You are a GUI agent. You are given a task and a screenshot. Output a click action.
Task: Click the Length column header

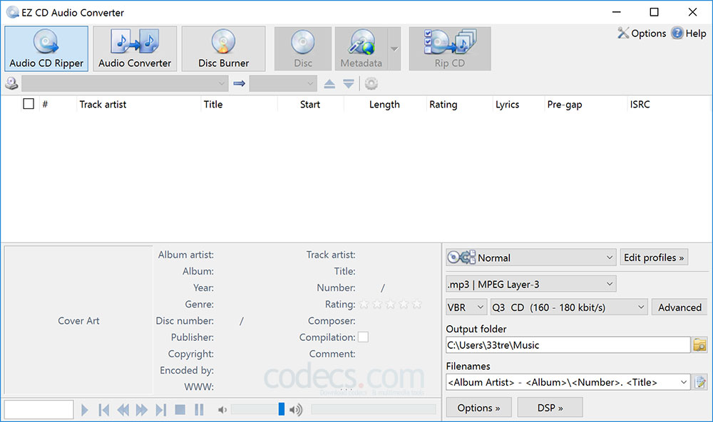click(384, 105)
